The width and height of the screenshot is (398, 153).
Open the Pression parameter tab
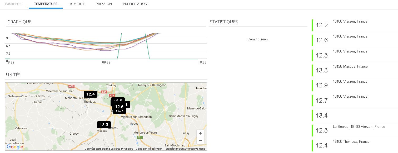(x=104, y=4)
